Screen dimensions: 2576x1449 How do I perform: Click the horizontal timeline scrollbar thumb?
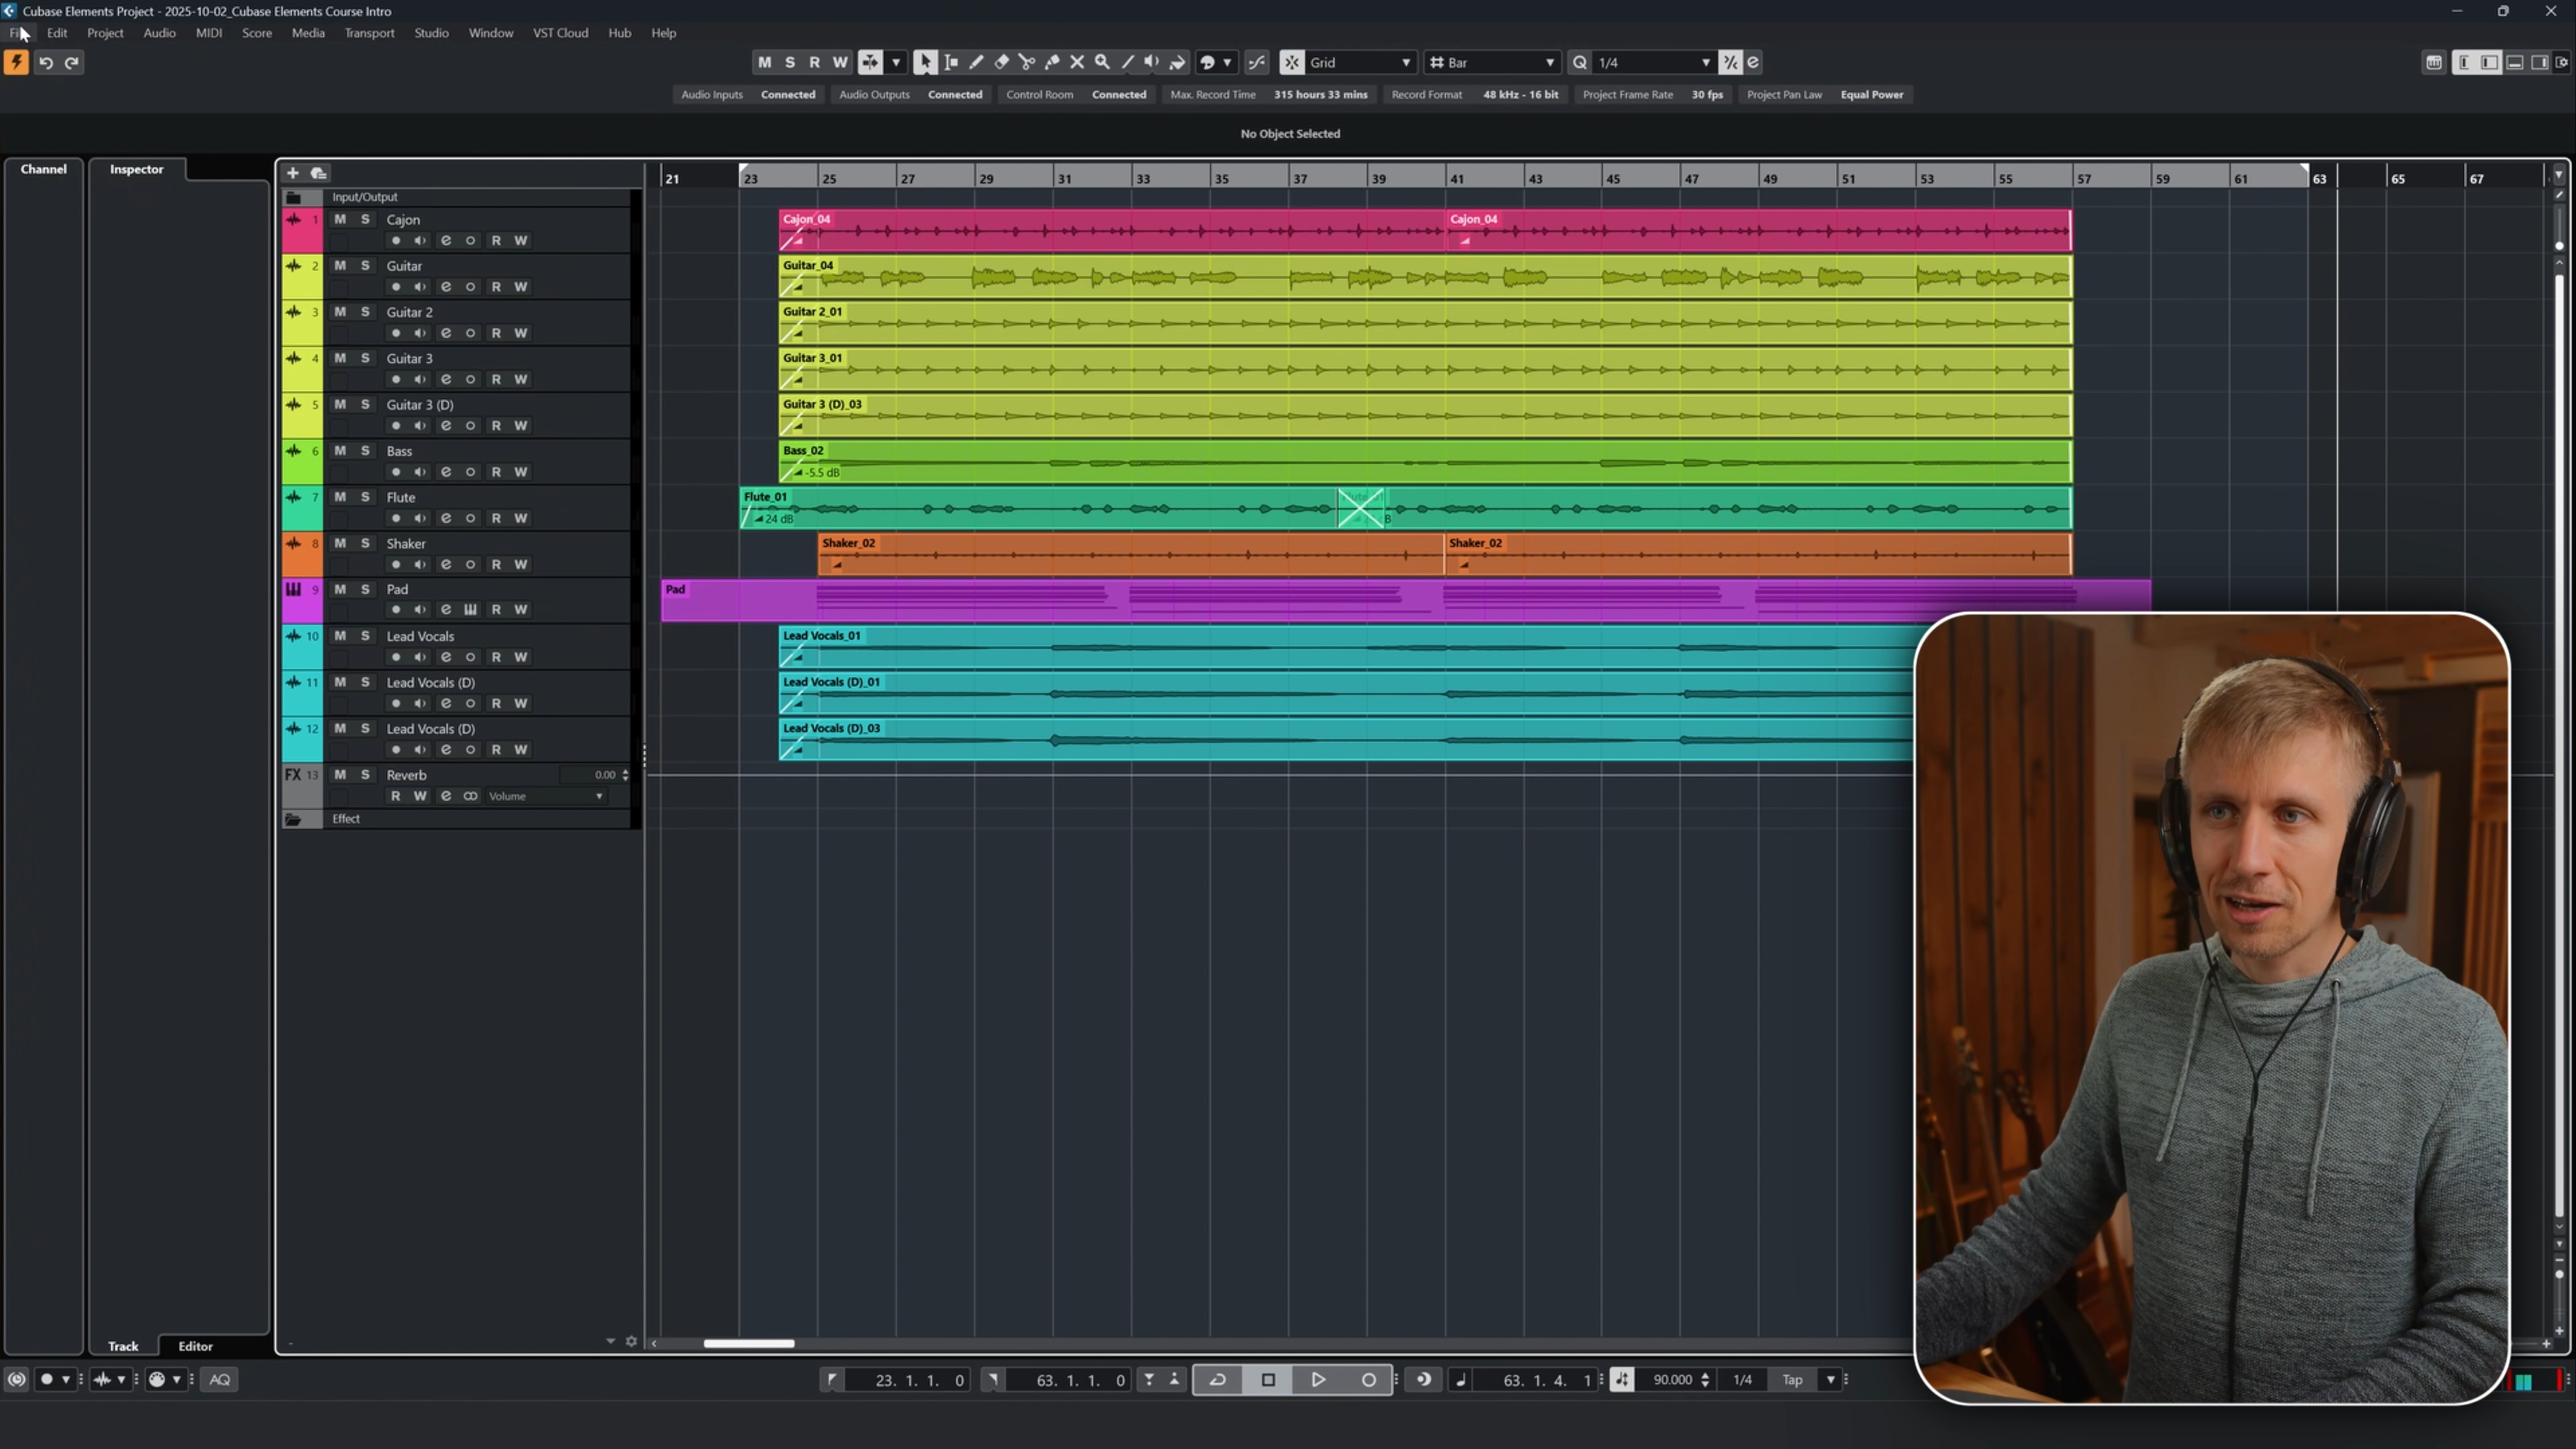748,1343
